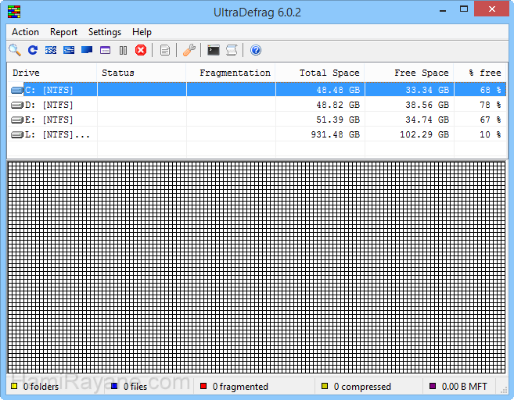Click the Status column header
This screenshot has width=514, height=400.
(x=142, y=73)
